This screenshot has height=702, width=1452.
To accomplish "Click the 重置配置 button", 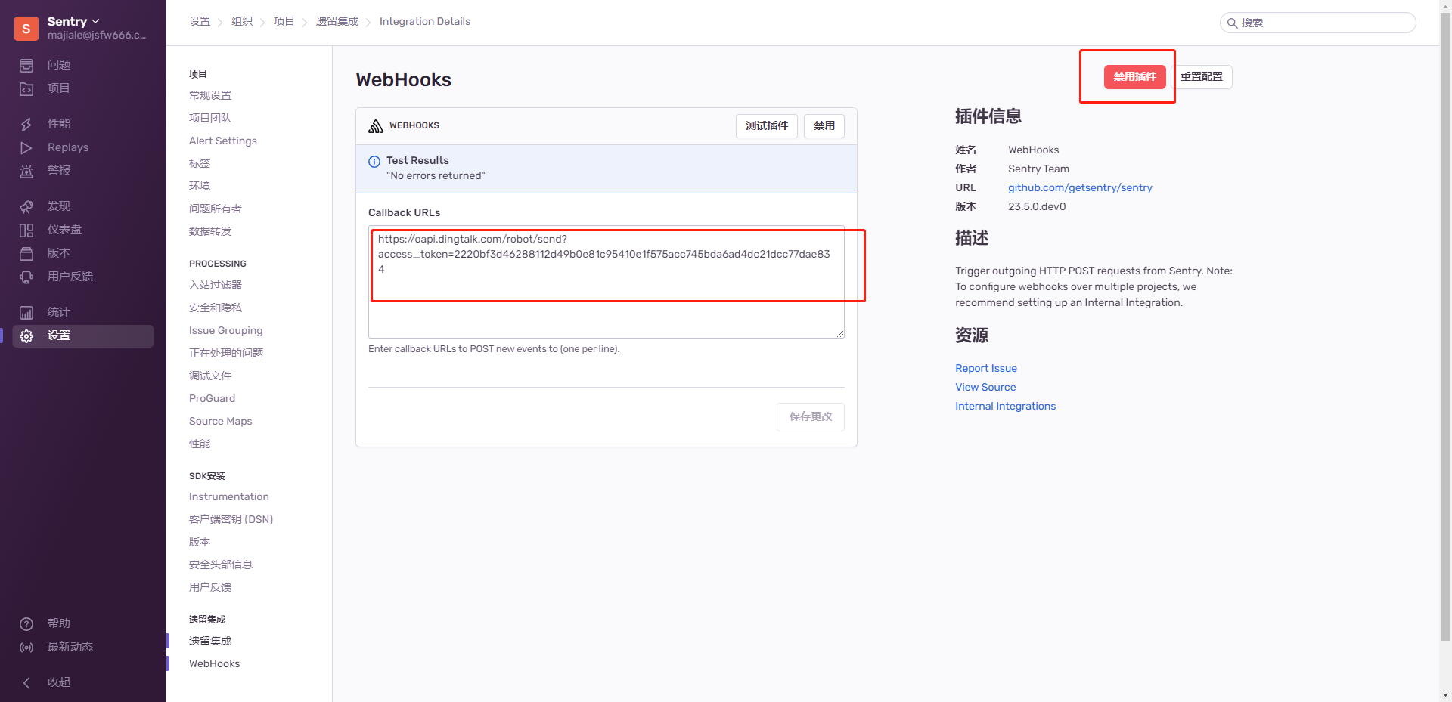I will coord(1202,77).
